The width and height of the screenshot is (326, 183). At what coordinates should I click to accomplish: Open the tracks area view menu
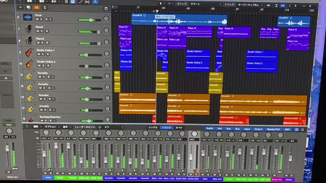tap(55, 1)
